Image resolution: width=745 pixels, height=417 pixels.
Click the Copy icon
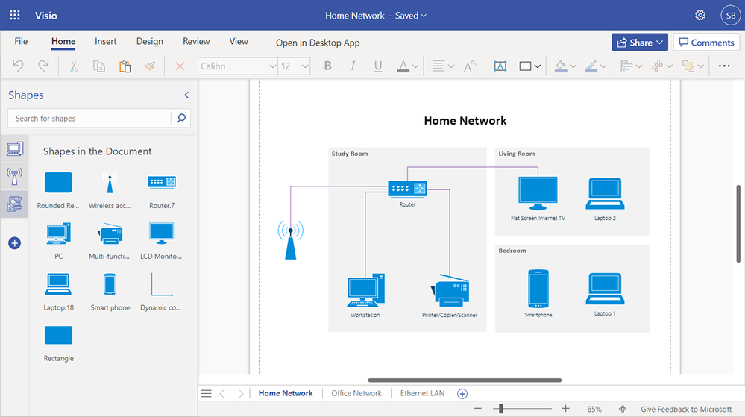point(99,66)
